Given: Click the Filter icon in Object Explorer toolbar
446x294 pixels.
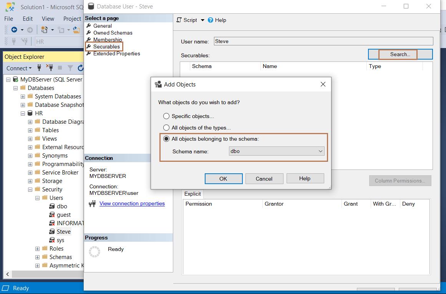Looking at the screenshot, I should (x=70, y=68).
